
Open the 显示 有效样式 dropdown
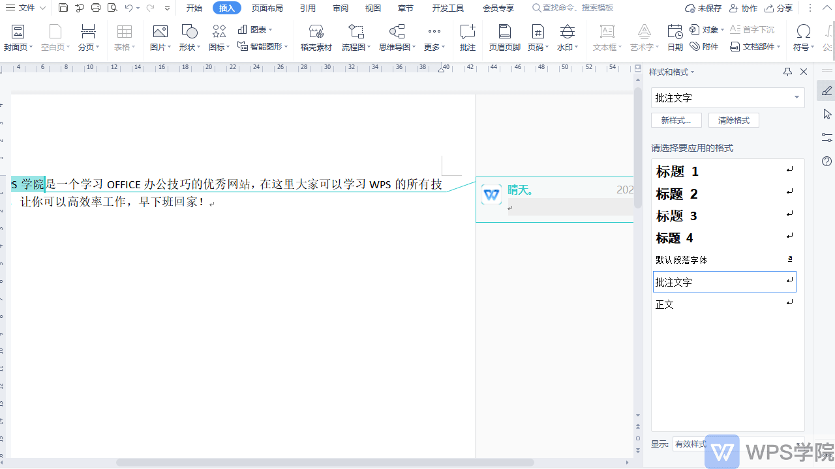pyautogui.click(x=690, y=444)
